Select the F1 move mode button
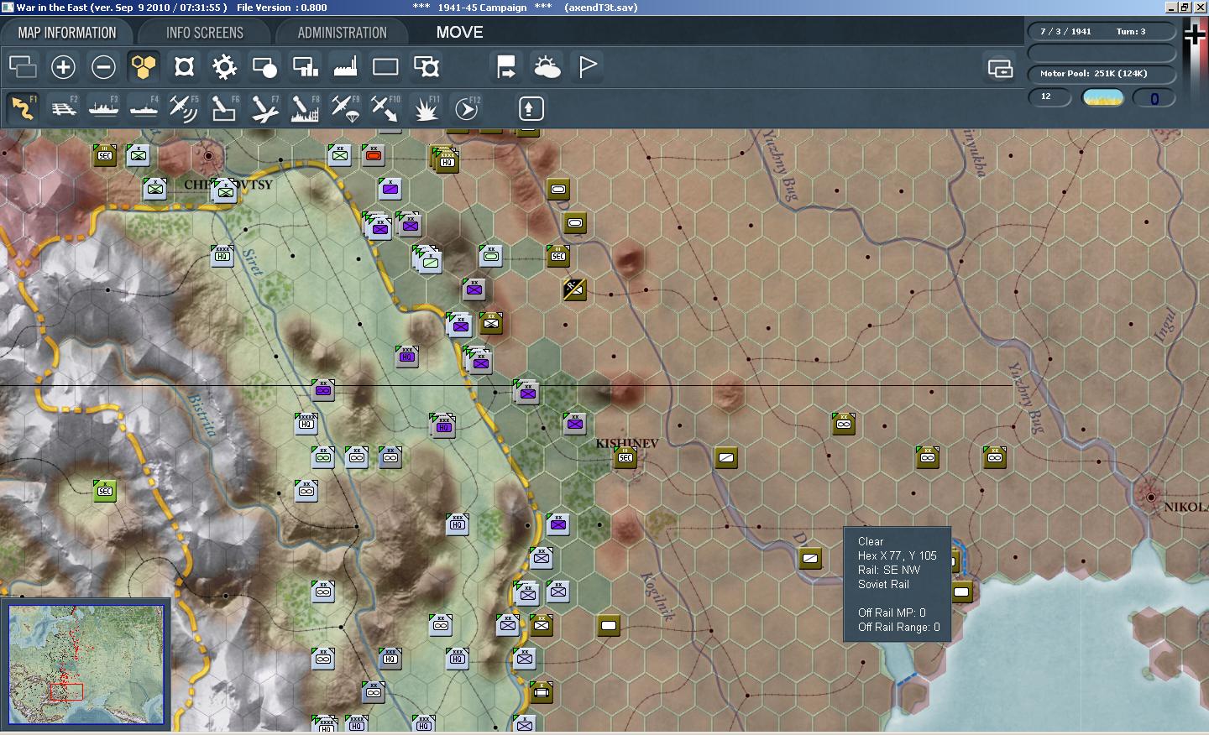Viewport: 1209px width, 735px height. (23, 108)
